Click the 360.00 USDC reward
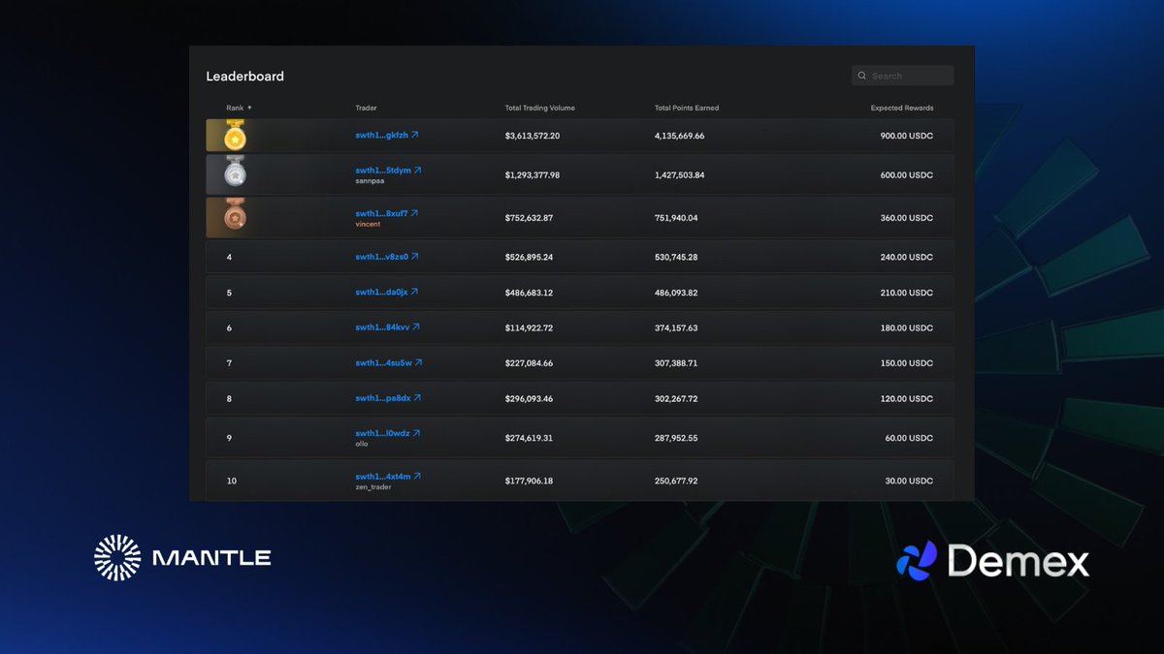 pyautogui.click(x=907, y=218)
